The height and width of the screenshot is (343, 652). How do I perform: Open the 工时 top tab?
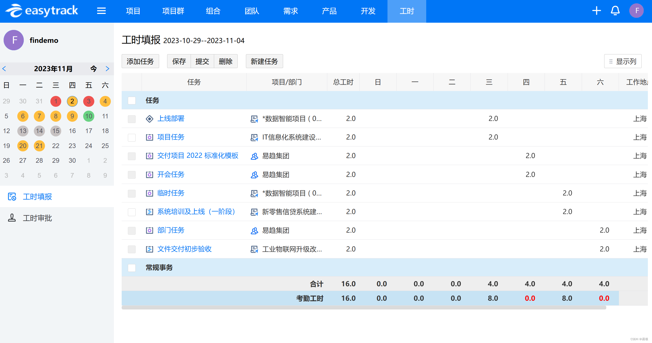[407, 11]
